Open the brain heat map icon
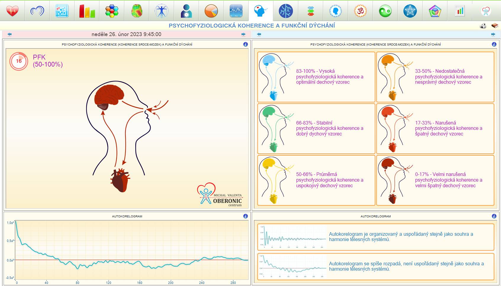The height and width of the screenshot is (286, 501). coord(137,11)
